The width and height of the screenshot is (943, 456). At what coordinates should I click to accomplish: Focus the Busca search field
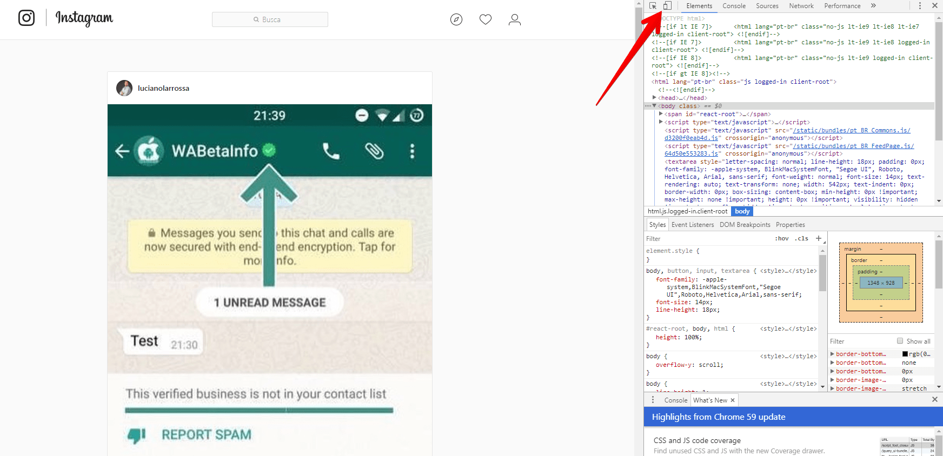[x=270, y=19]
